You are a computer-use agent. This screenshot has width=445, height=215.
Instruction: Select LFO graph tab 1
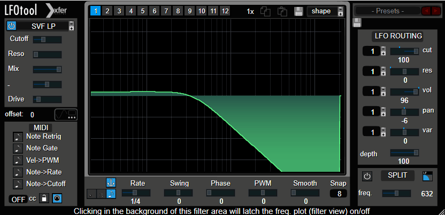(96, 11)
